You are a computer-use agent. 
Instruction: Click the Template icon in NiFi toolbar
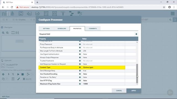tap(71, 13)
